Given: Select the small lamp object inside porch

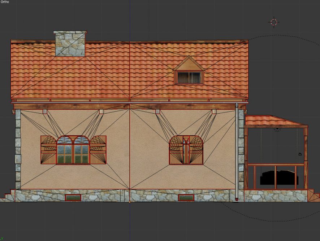Looking at the screenshot, I should (x=300, y=154).
